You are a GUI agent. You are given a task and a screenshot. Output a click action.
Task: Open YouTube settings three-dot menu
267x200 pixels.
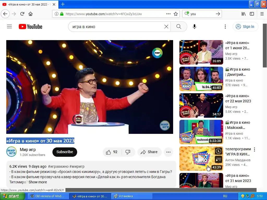pyautogui.click(x=225, y=27)
